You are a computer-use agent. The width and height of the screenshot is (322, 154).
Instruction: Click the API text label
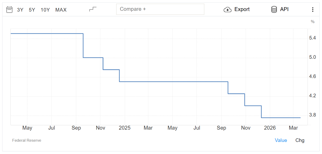point(284,9)
